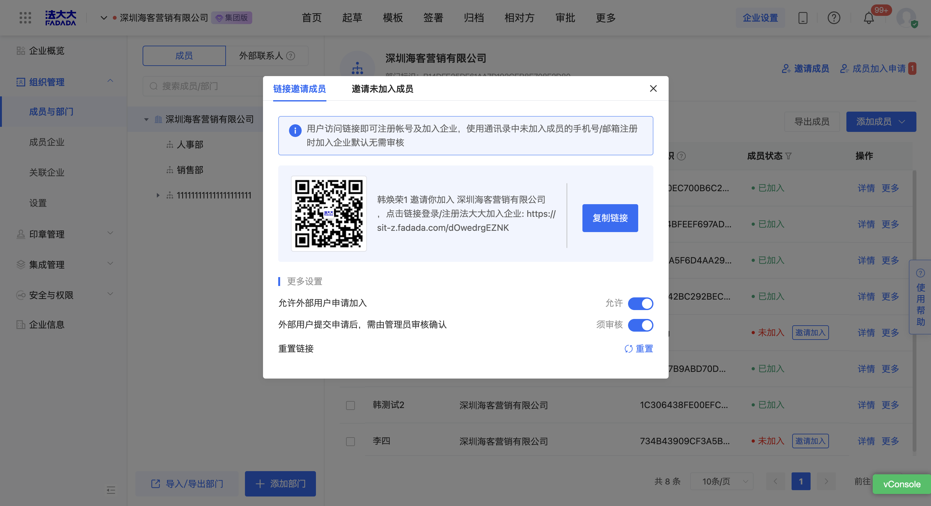Click the reset refresh icon beside 重置
Screen dimensions: 931x506
pos(628,349)
